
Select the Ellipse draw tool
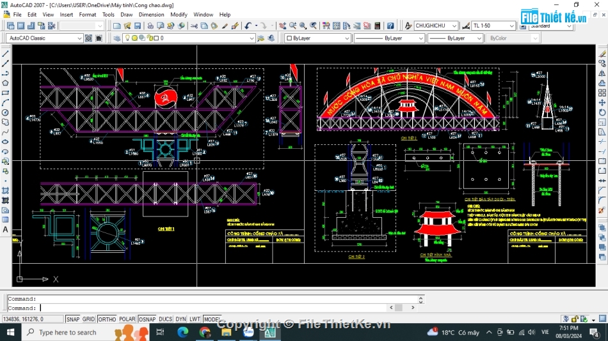pos(5,142)
